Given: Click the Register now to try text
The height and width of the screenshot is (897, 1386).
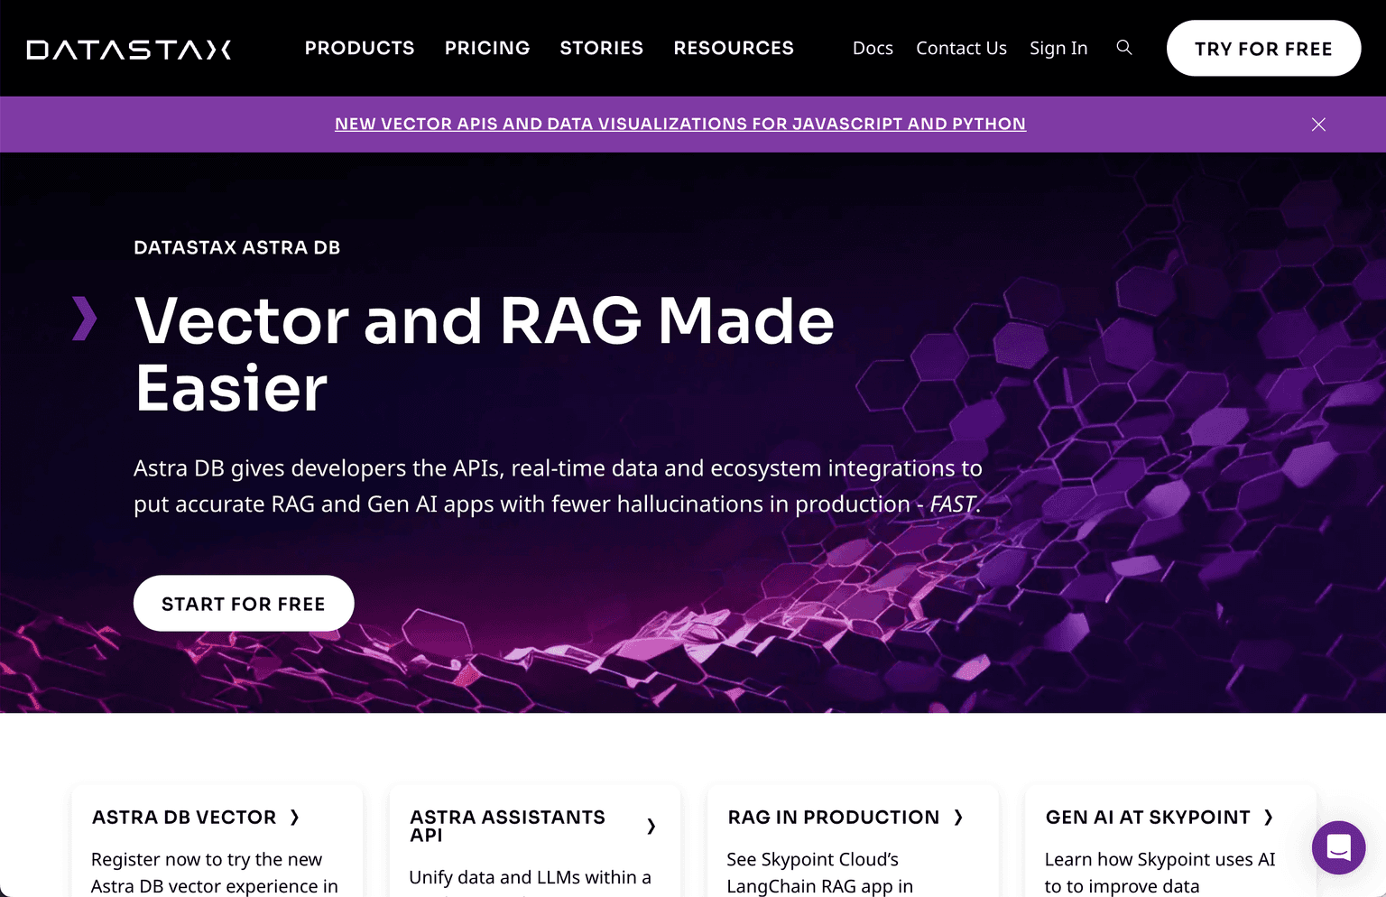Looking at the screenshot, I should coord(215,873).
